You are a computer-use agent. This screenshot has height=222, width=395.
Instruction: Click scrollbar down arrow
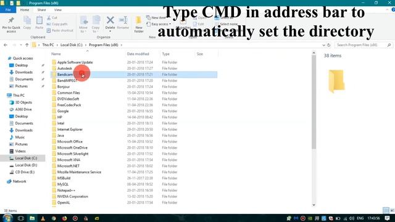(314, 205)
